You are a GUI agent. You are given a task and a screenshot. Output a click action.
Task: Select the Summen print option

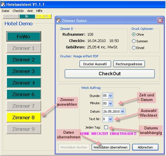[x=134, y=41]
